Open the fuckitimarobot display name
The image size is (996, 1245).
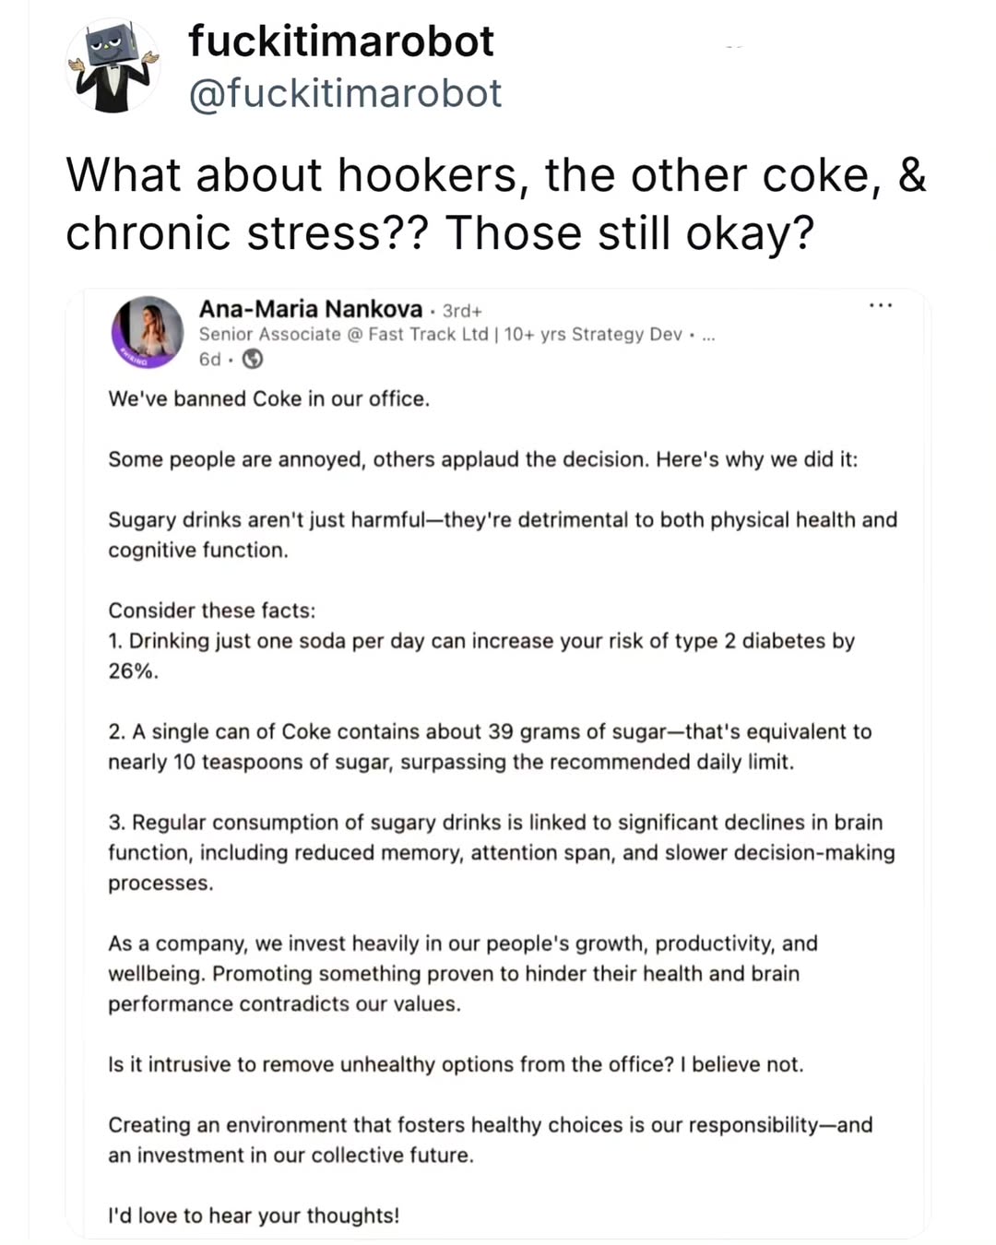pyautogui.click(x=341, y=41)
